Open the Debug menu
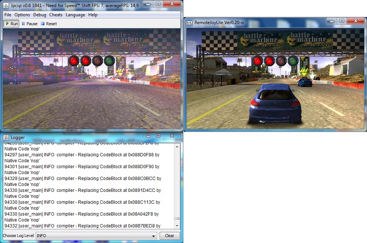The height and width of the screenshot is (243, 367). coord(40,15)
